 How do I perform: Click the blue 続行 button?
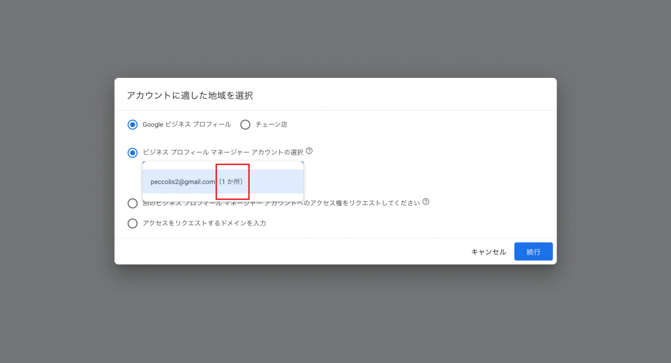(533, 252)
